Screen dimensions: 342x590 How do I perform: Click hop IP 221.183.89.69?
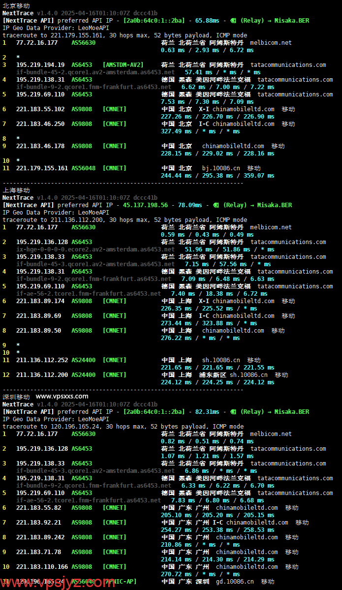[x=39, y=316]
